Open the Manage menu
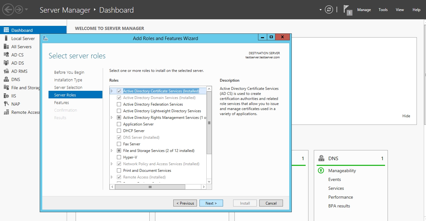Image resolution: width=426 pixels, height=221 pixels. click(x=364, y=10)
